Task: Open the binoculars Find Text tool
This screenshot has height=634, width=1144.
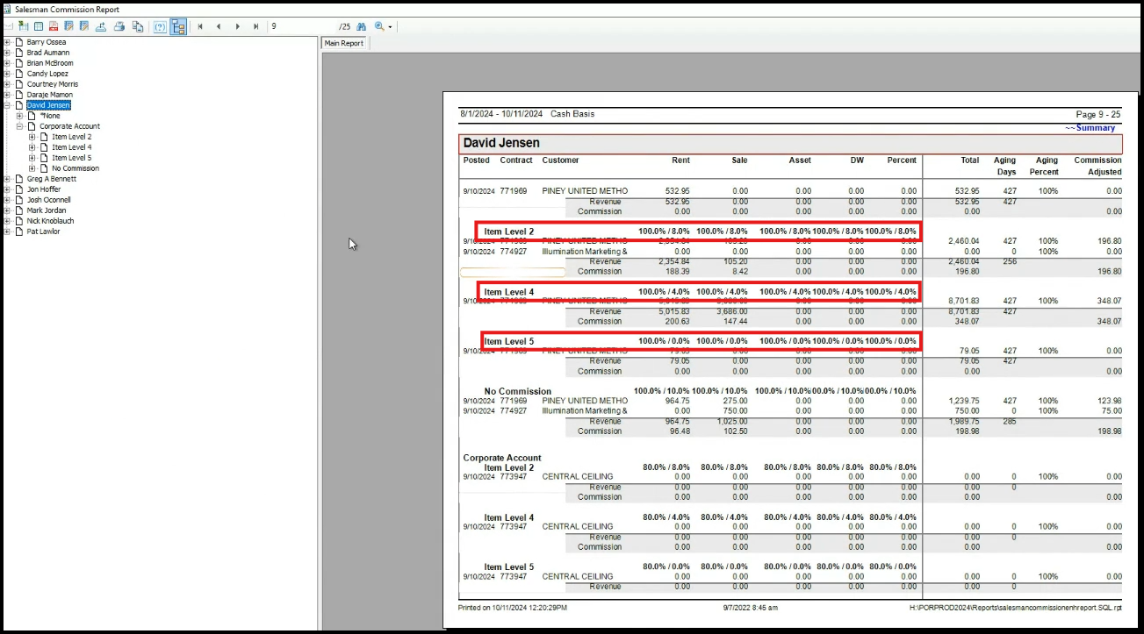Action: 361,26
